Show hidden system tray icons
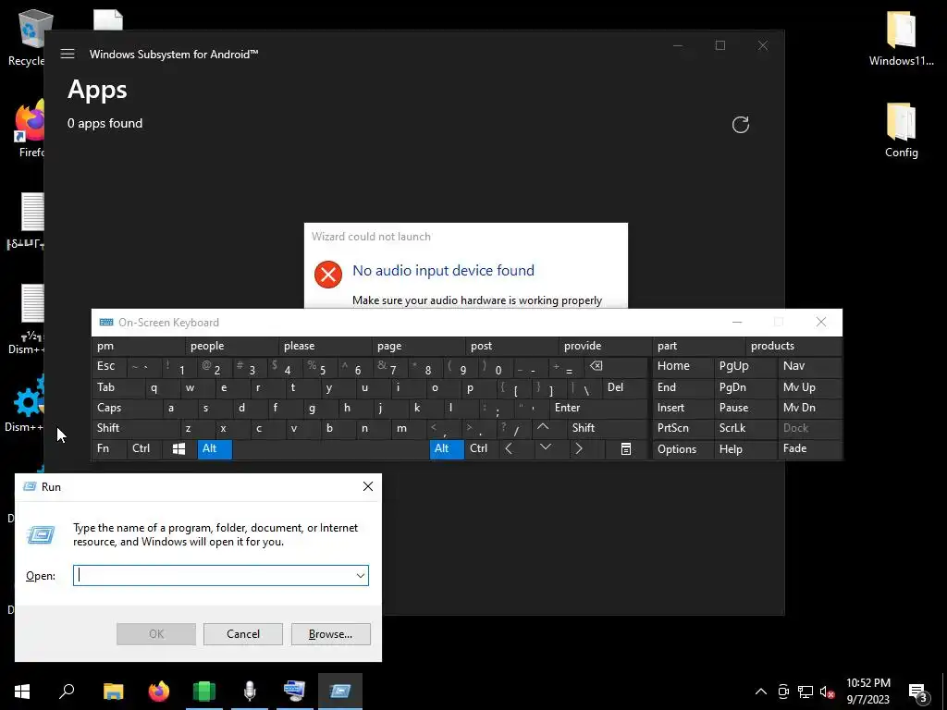The width and height of the screenshot is (947, 710). (761, 692)
